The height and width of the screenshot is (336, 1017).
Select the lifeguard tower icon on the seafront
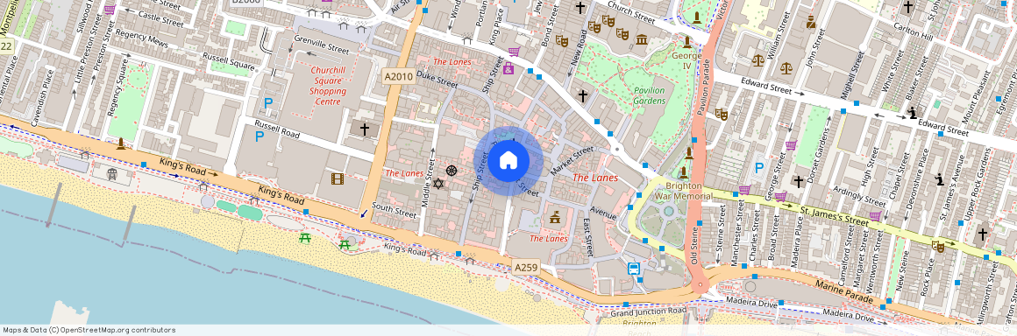111,173
